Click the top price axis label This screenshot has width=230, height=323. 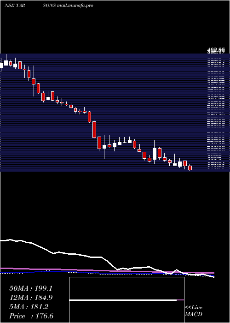point(216,50)
